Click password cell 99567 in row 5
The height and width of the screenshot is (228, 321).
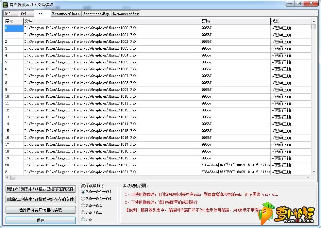[236, 62]
